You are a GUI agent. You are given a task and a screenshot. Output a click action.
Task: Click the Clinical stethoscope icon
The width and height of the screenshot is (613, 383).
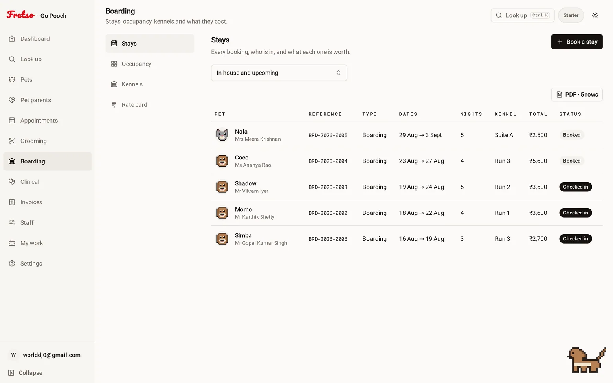tap(12, 181)
